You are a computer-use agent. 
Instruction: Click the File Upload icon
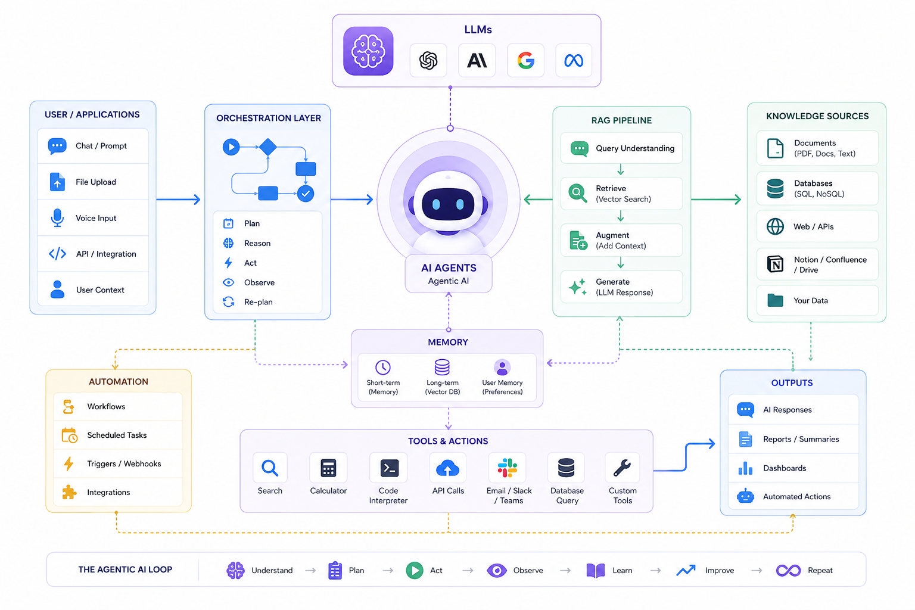click(57, 182)
